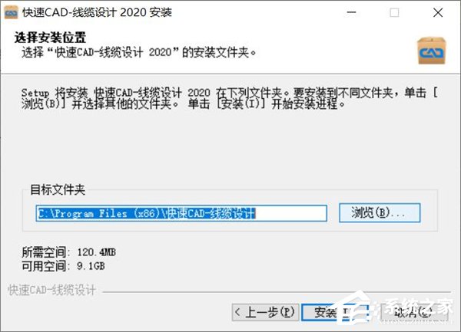The width and height of the screenshot is (461, 332).
Task: Click the CAD box logo in header
Action: 431,51
